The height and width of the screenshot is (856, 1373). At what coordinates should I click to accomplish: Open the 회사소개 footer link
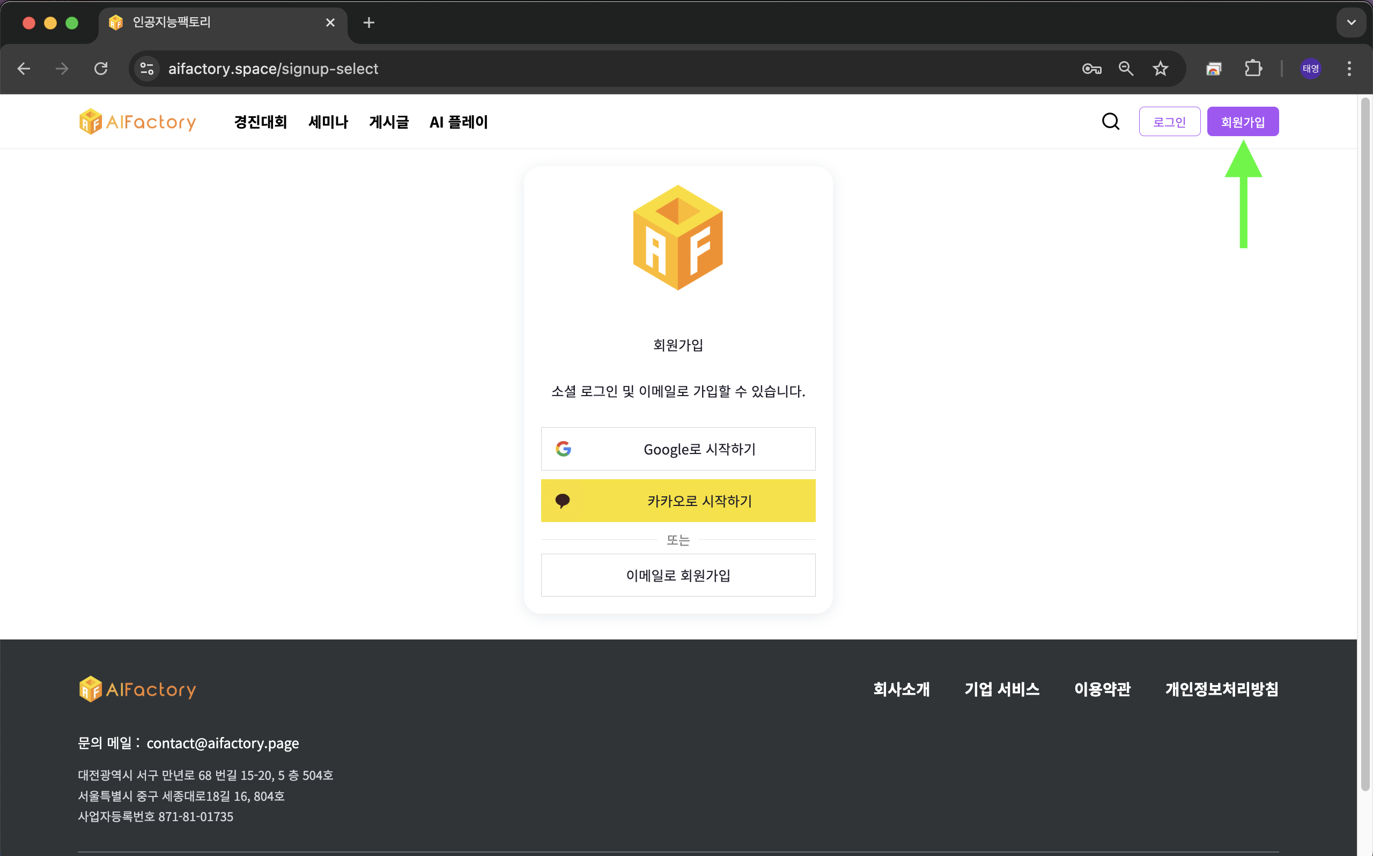[x=901, y=689]
